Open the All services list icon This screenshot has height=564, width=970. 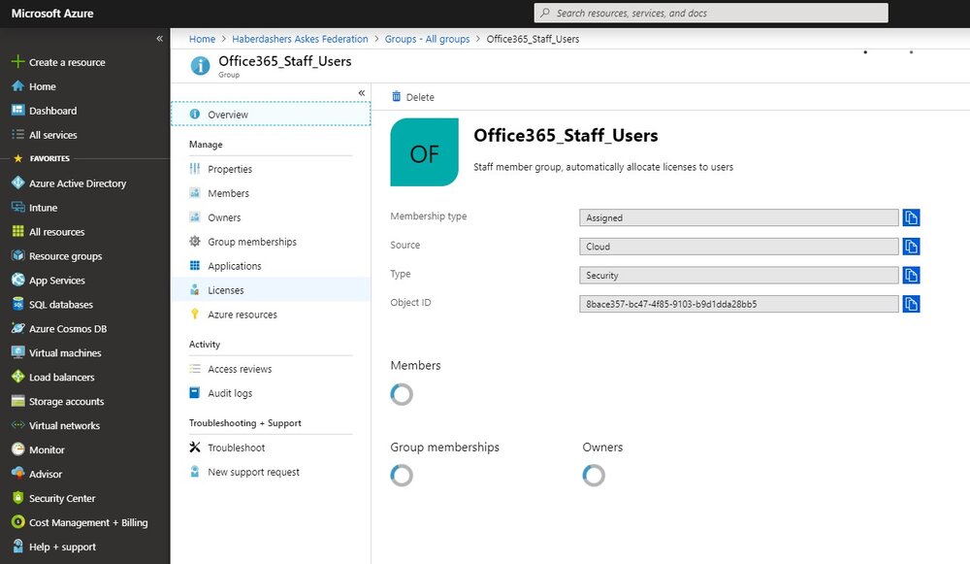(17, 134)
